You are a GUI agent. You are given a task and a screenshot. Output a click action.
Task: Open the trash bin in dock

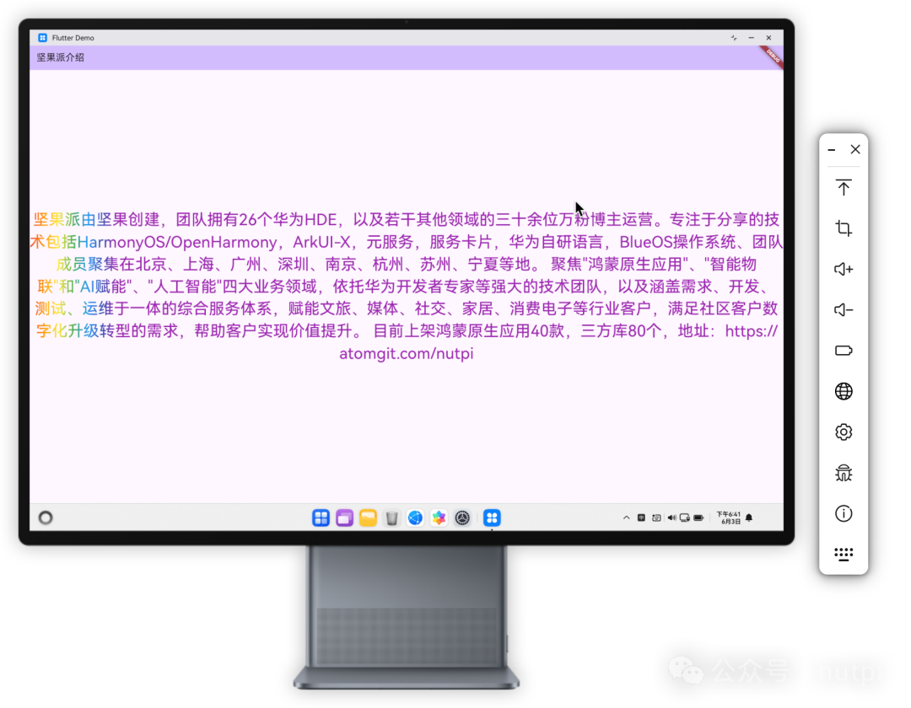pyautogui.click(x=391, y=518)
